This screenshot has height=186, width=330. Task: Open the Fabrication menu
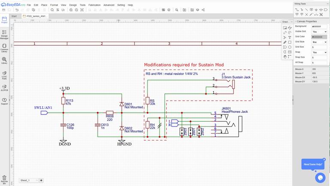pyautogui.click(x=94, y=5)
